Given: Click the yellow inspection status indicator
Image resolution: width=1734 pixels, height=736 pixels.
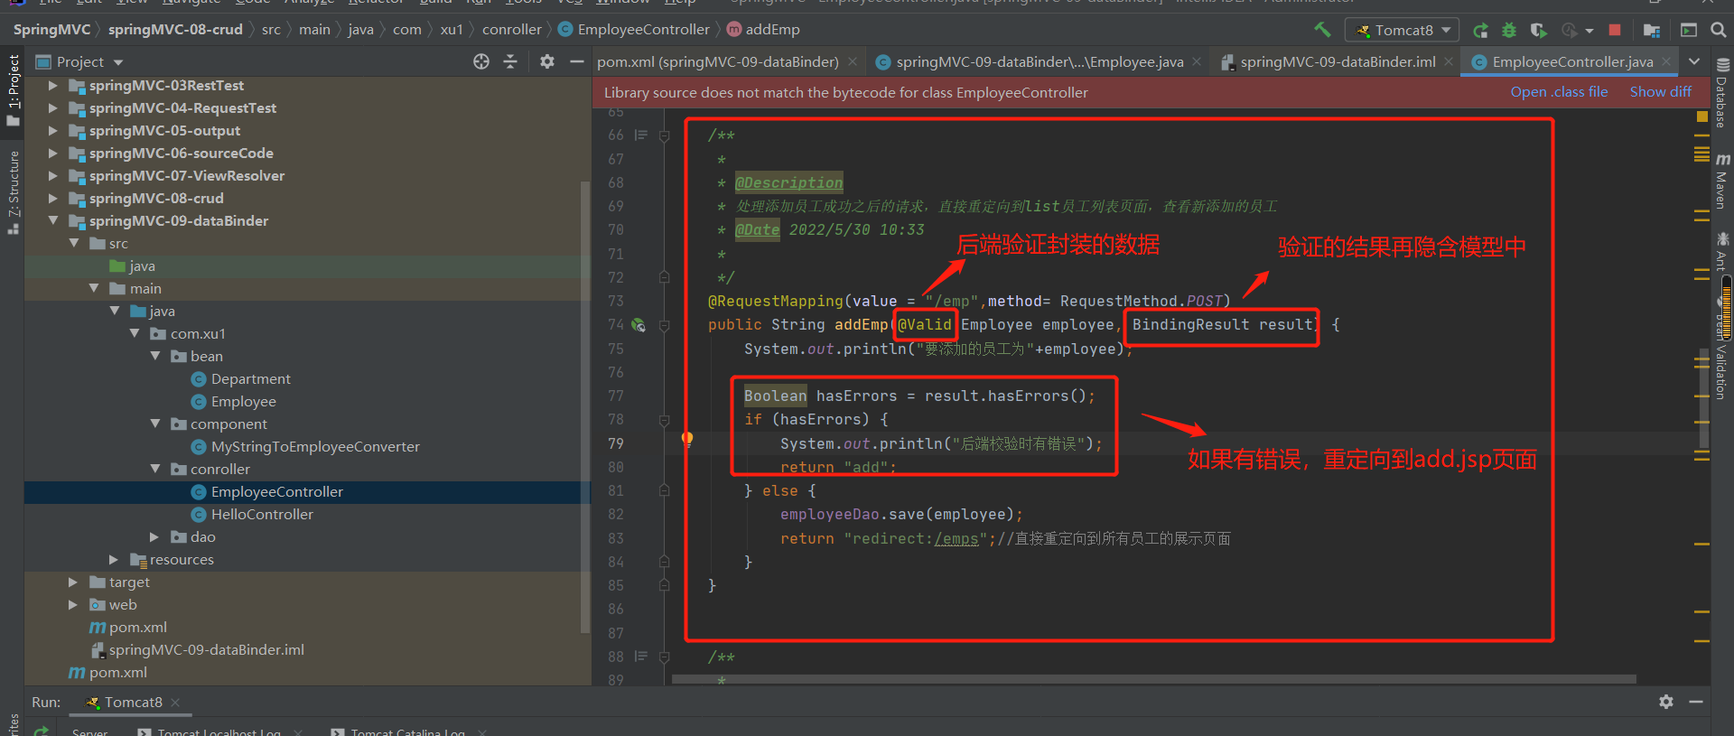Looking at the screenshot, I should [x=1701, y=116].
